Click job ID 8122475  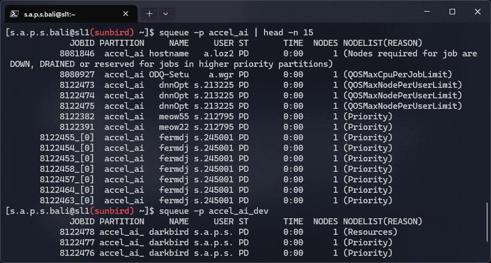click(77, 106)
